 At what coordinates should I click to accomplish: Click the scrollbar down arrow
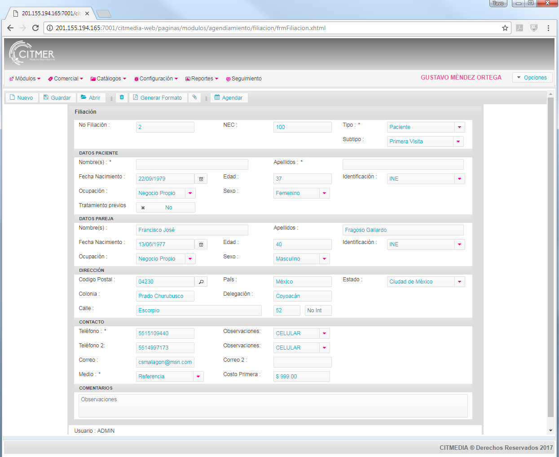tap(550, 430)
